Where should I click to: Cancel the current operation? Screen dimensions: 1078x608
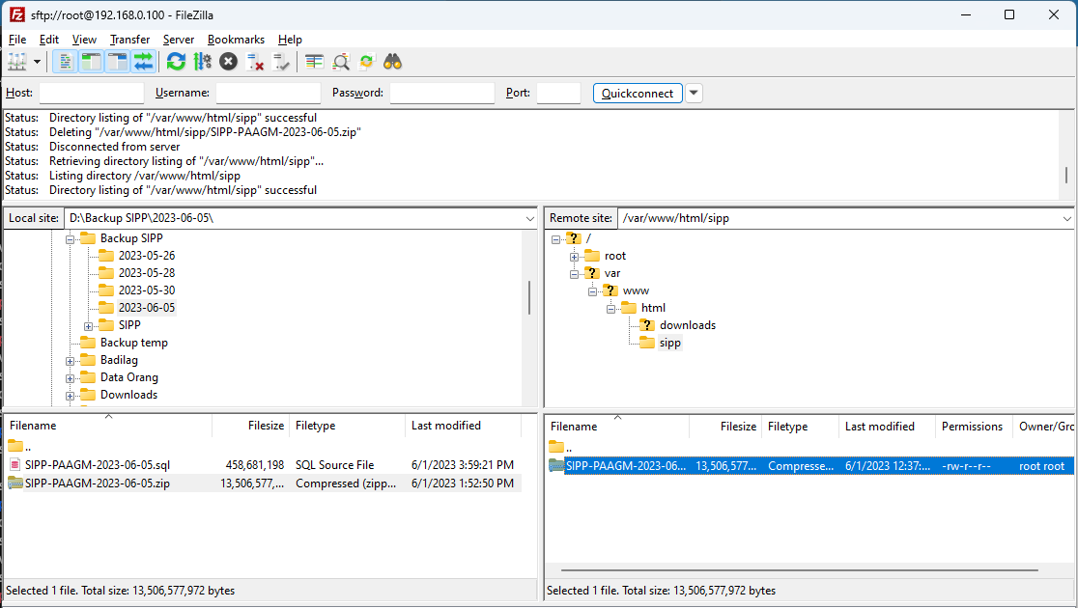pos(228,62)
